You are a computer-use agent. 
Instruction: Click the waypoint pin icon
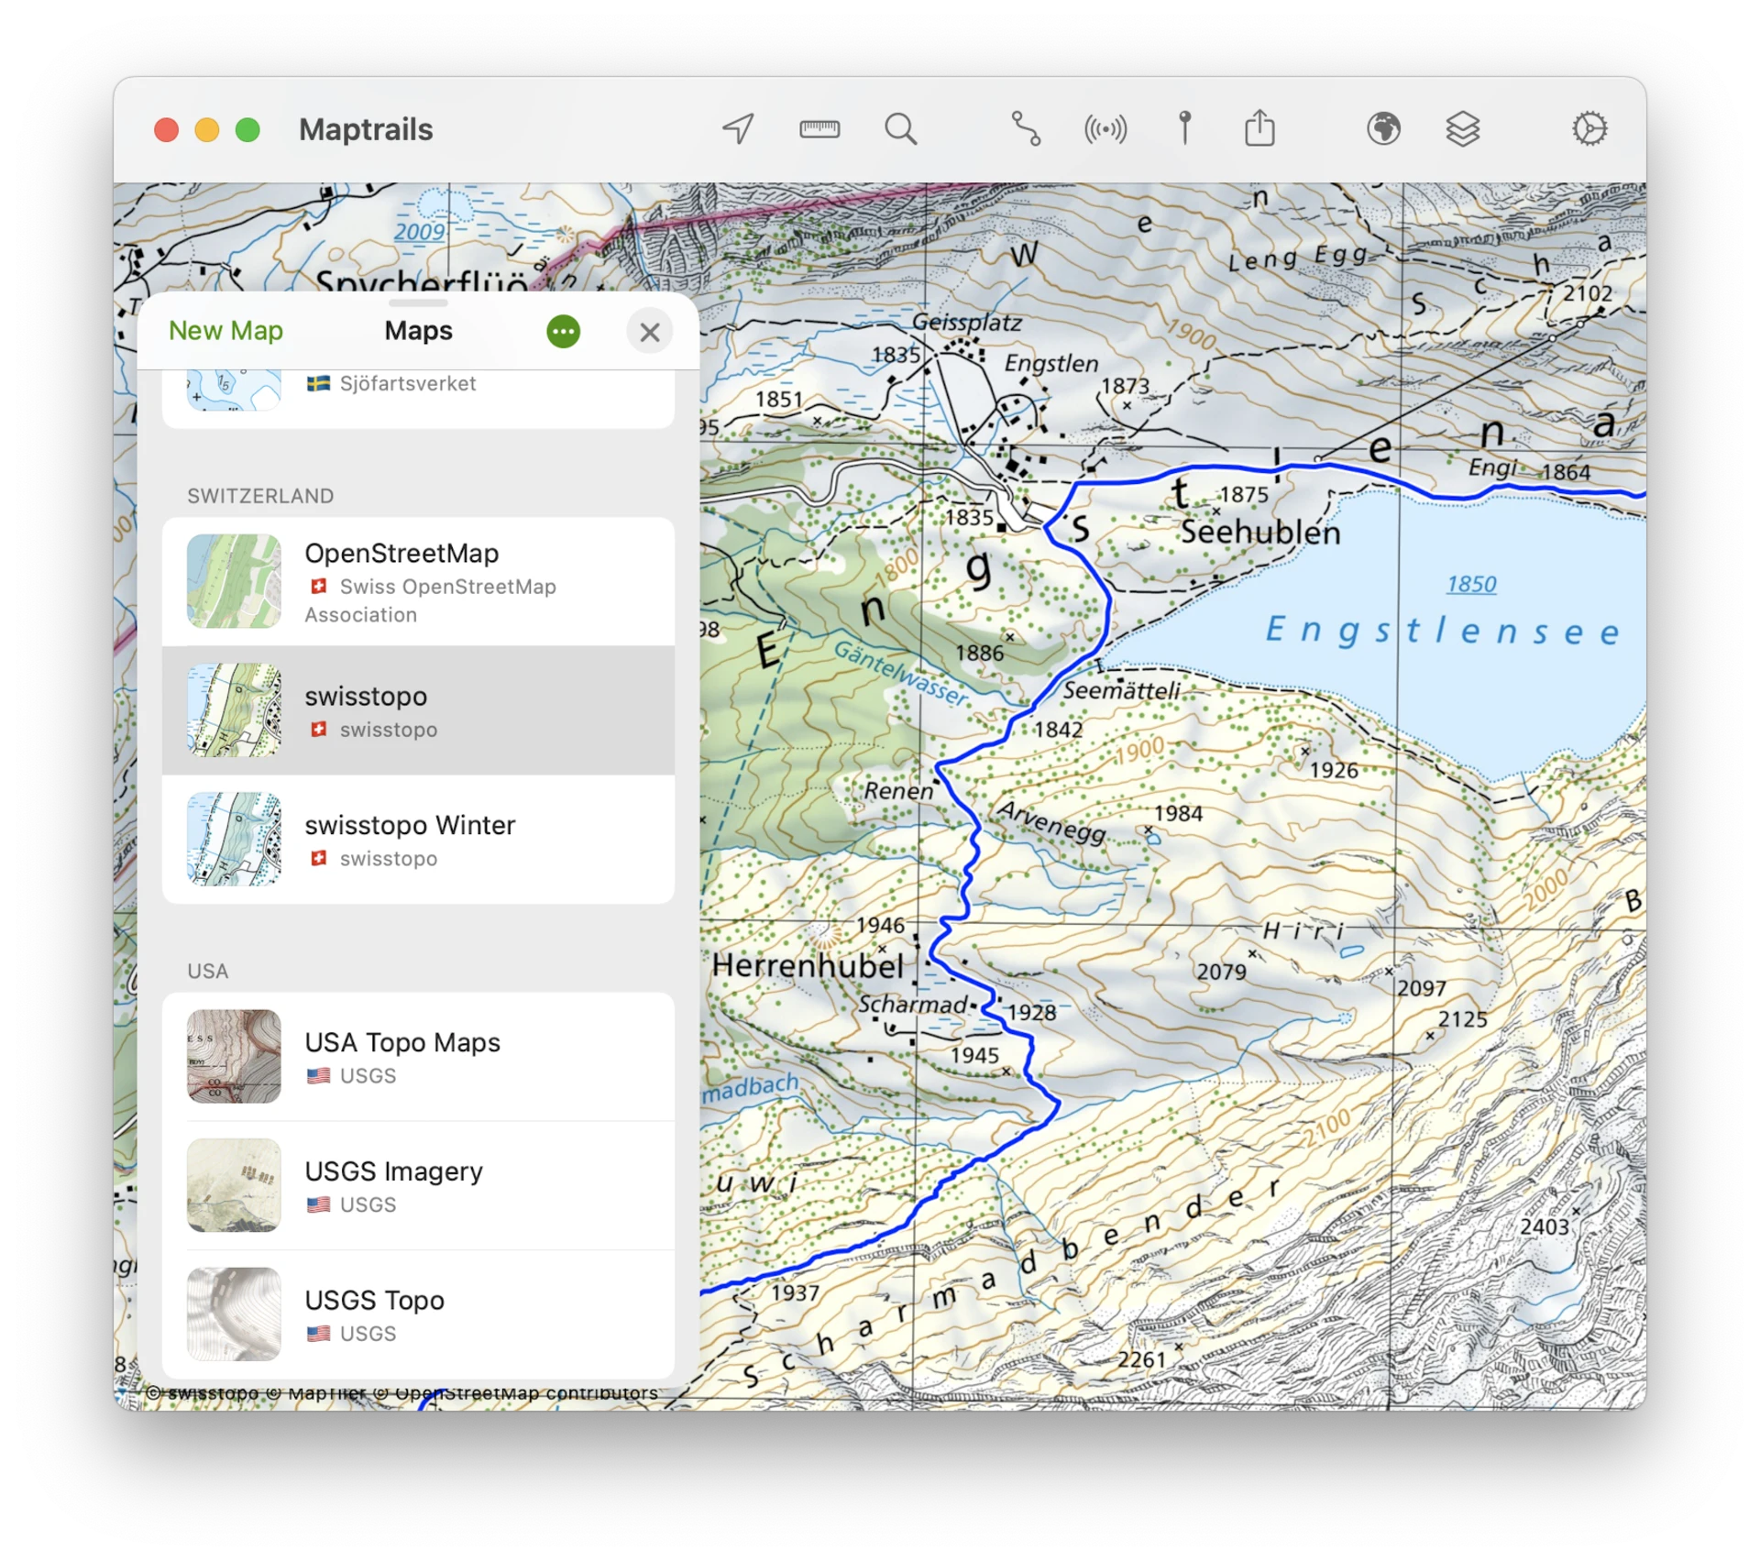point(1184,129)
